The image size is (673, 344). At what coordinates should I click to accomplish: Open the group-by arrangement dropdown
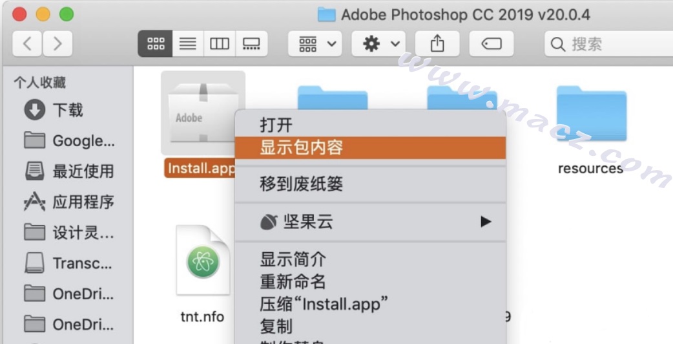pos(315,43)
